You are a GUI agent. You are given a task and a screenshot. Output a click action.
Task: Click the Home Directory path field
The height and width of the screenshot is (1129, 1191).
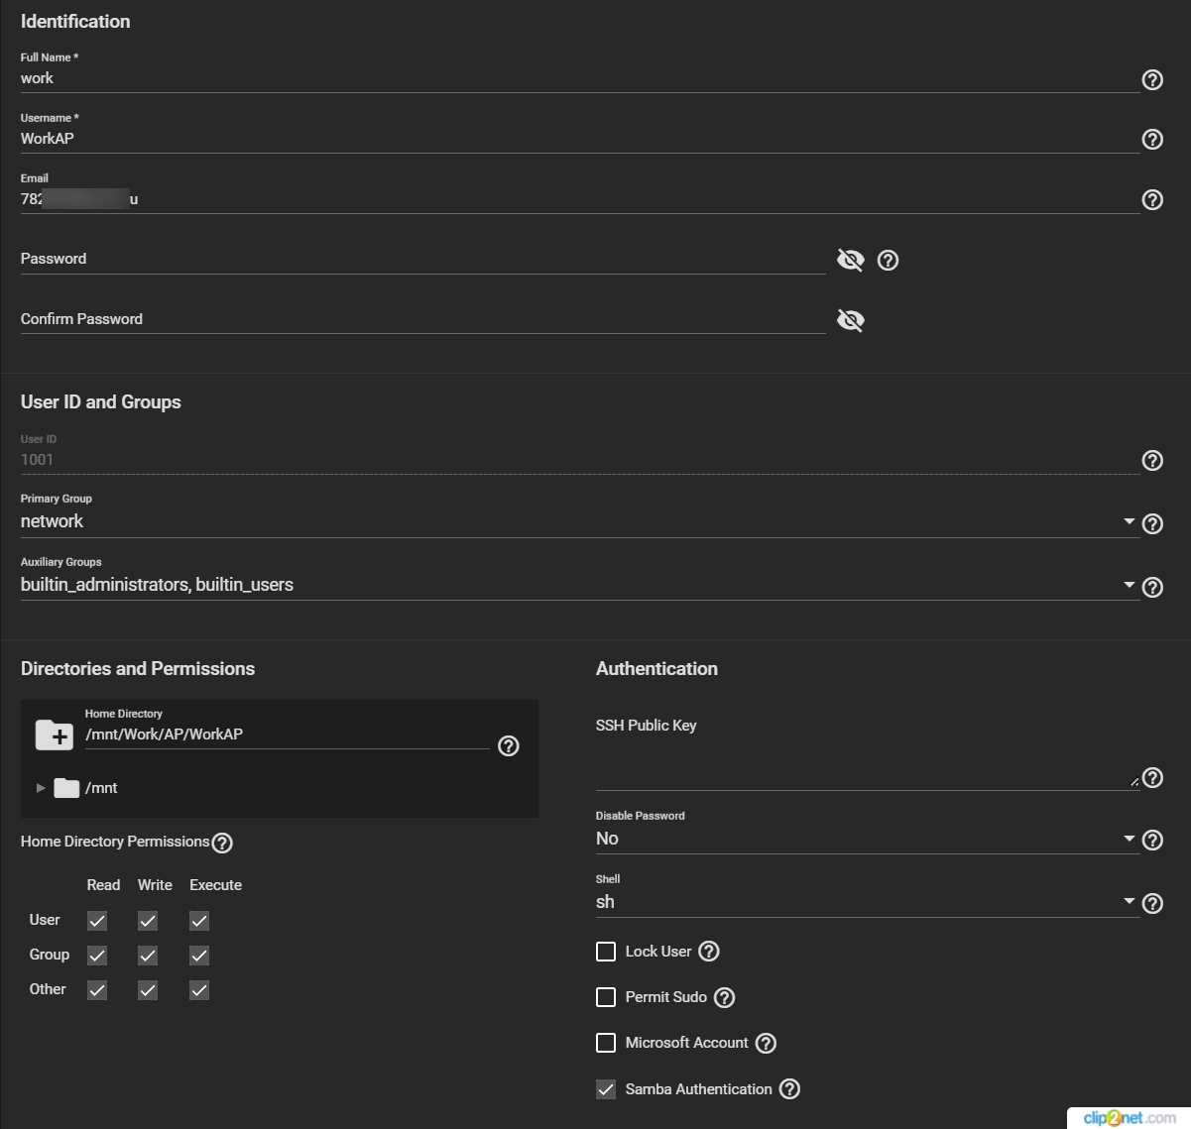click(x=288, y=734)
